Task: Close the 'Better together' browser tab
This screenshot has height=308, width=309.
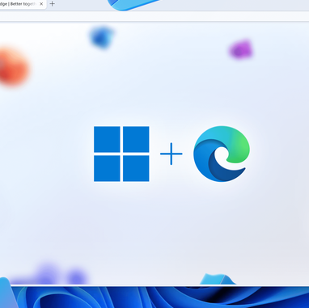Action: click(41, 4)
